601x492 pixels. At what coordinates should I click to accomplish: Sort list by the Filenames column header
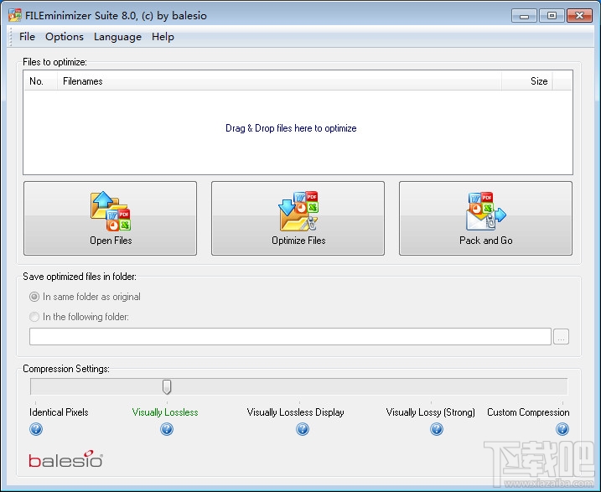279,80
